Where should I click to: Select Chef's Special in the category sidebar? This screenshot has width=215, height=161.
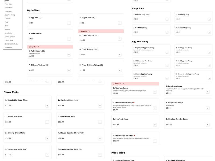10,37
